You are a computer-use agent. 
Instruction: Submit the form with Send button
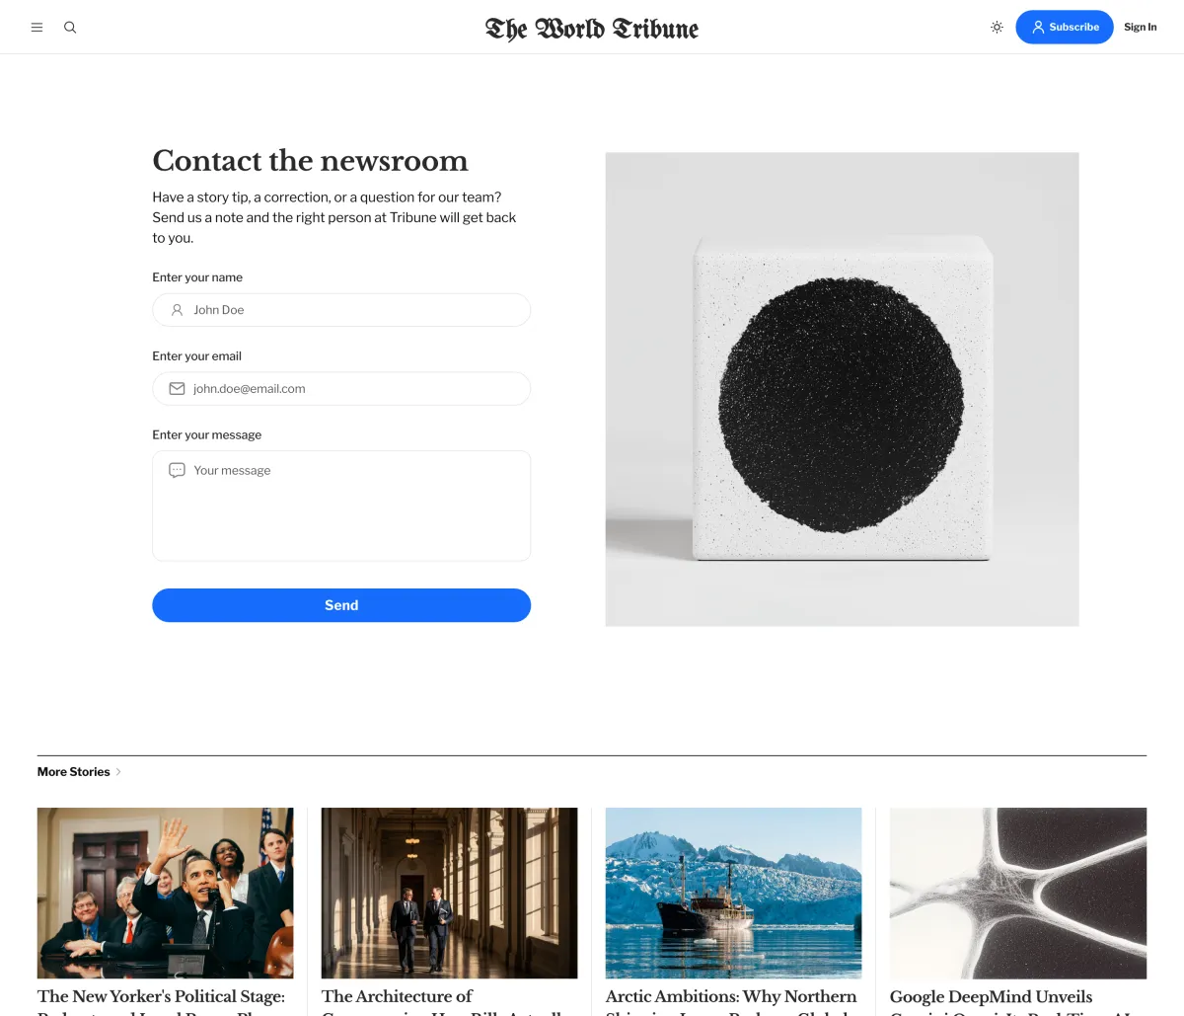pos(341,605)
